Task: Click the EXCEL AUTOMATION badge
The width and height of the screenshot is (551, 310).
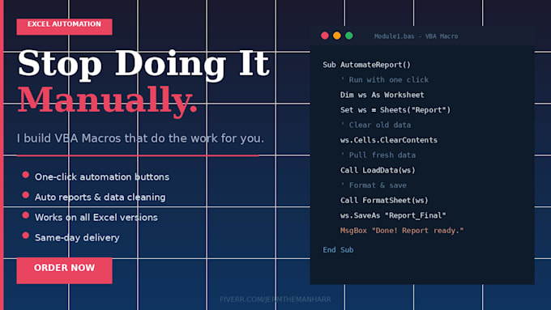Action: [x=64, y=27]
